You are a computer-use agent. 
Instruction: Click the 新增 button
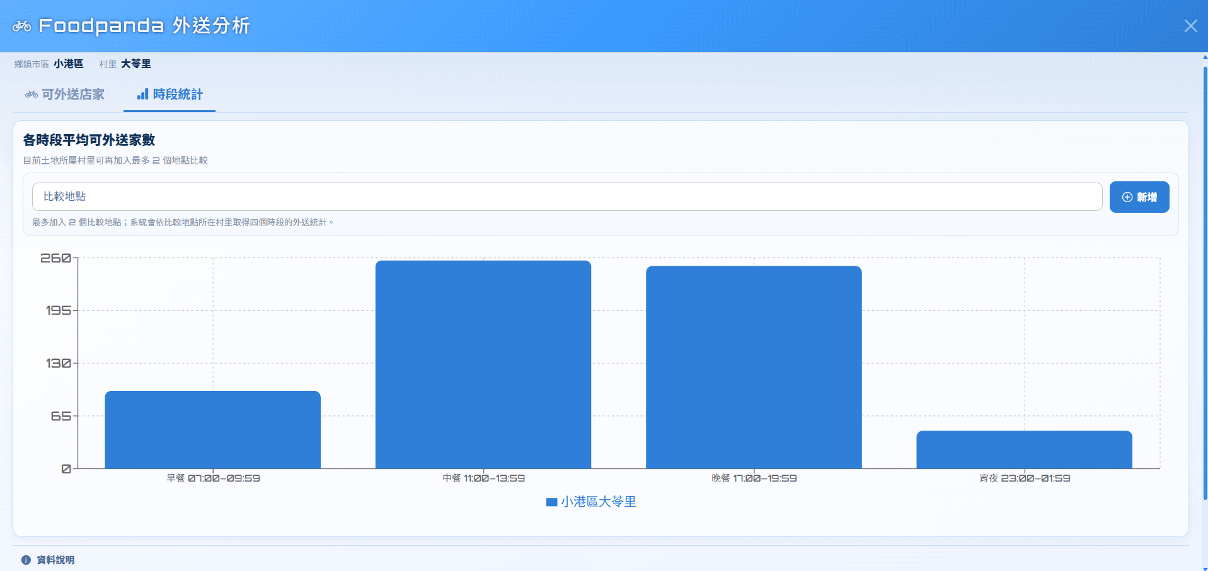tap(1139, 197)
